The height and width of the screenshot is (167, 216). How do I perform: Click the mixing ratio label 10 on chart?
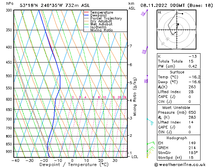click(104, 97)
